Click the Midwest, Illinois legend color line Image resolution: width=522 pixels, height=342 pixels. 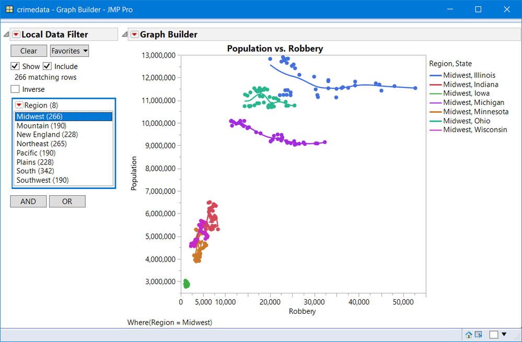pos(435,76)
